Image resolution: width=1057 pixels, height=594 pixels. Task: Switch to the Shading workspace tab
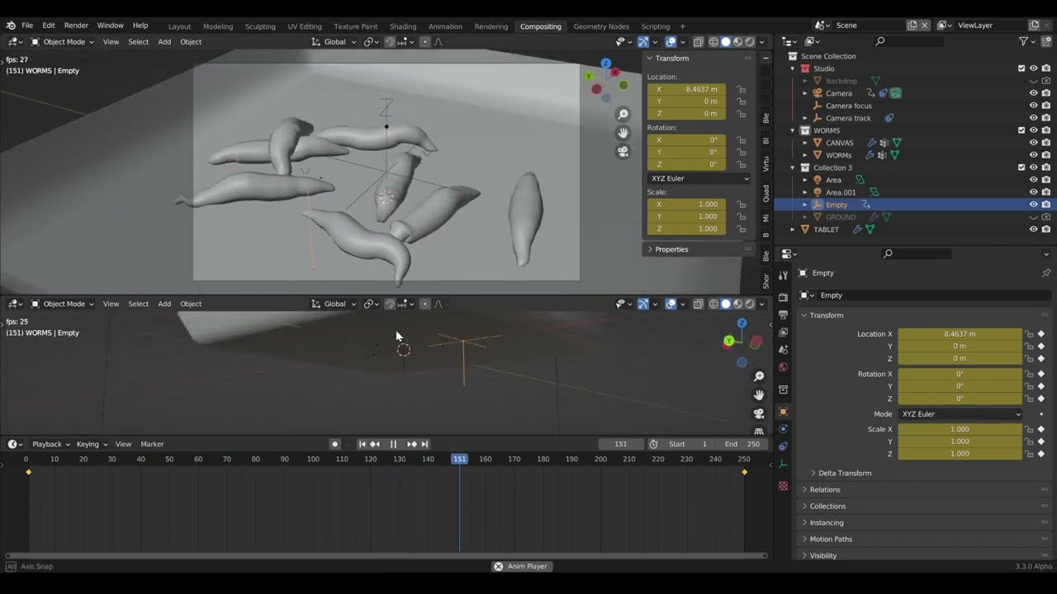pos(403,26)
